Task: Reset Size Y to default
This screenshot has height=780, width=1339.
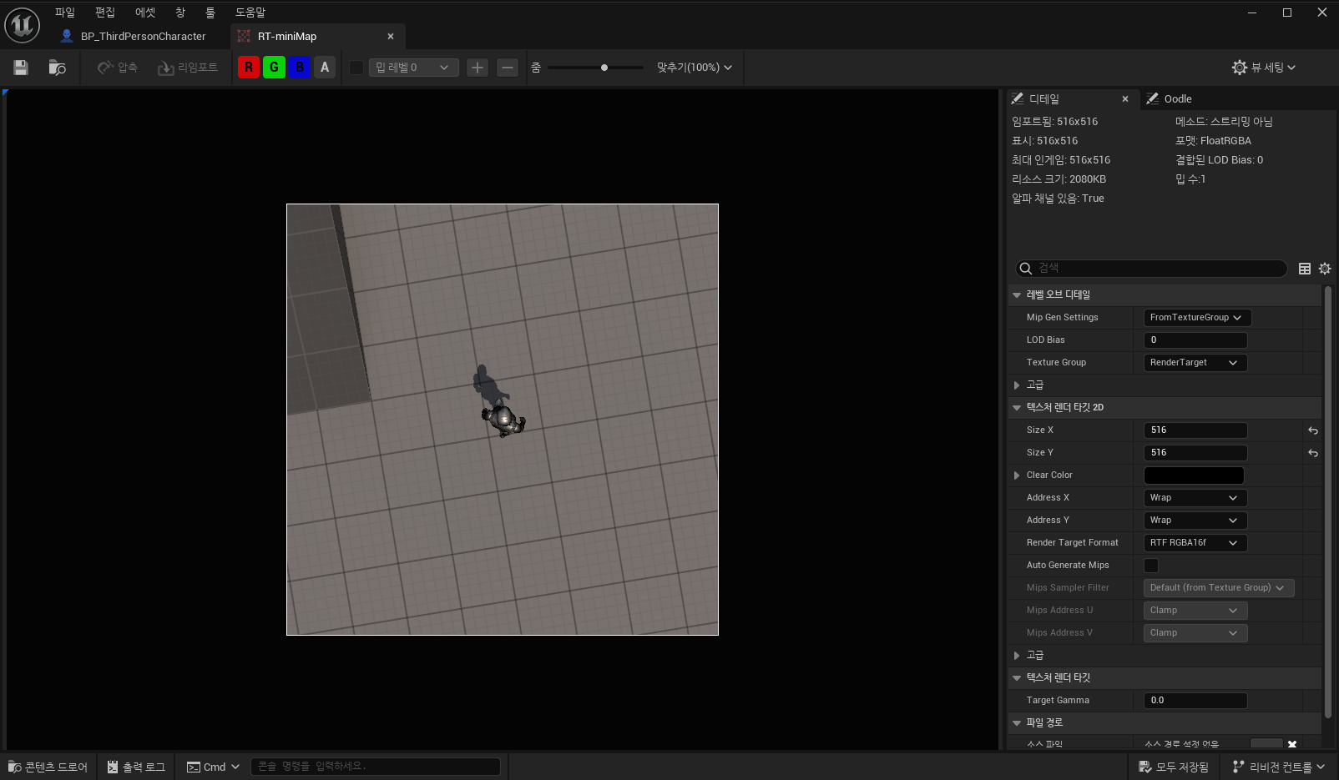Action: [x=1313, y=453]
